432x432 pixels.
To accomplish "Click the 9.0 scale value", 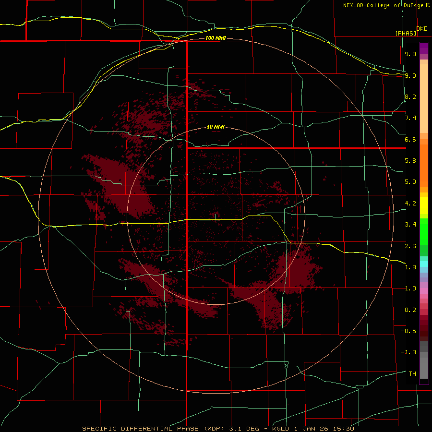I will click(x=410, y=75).
